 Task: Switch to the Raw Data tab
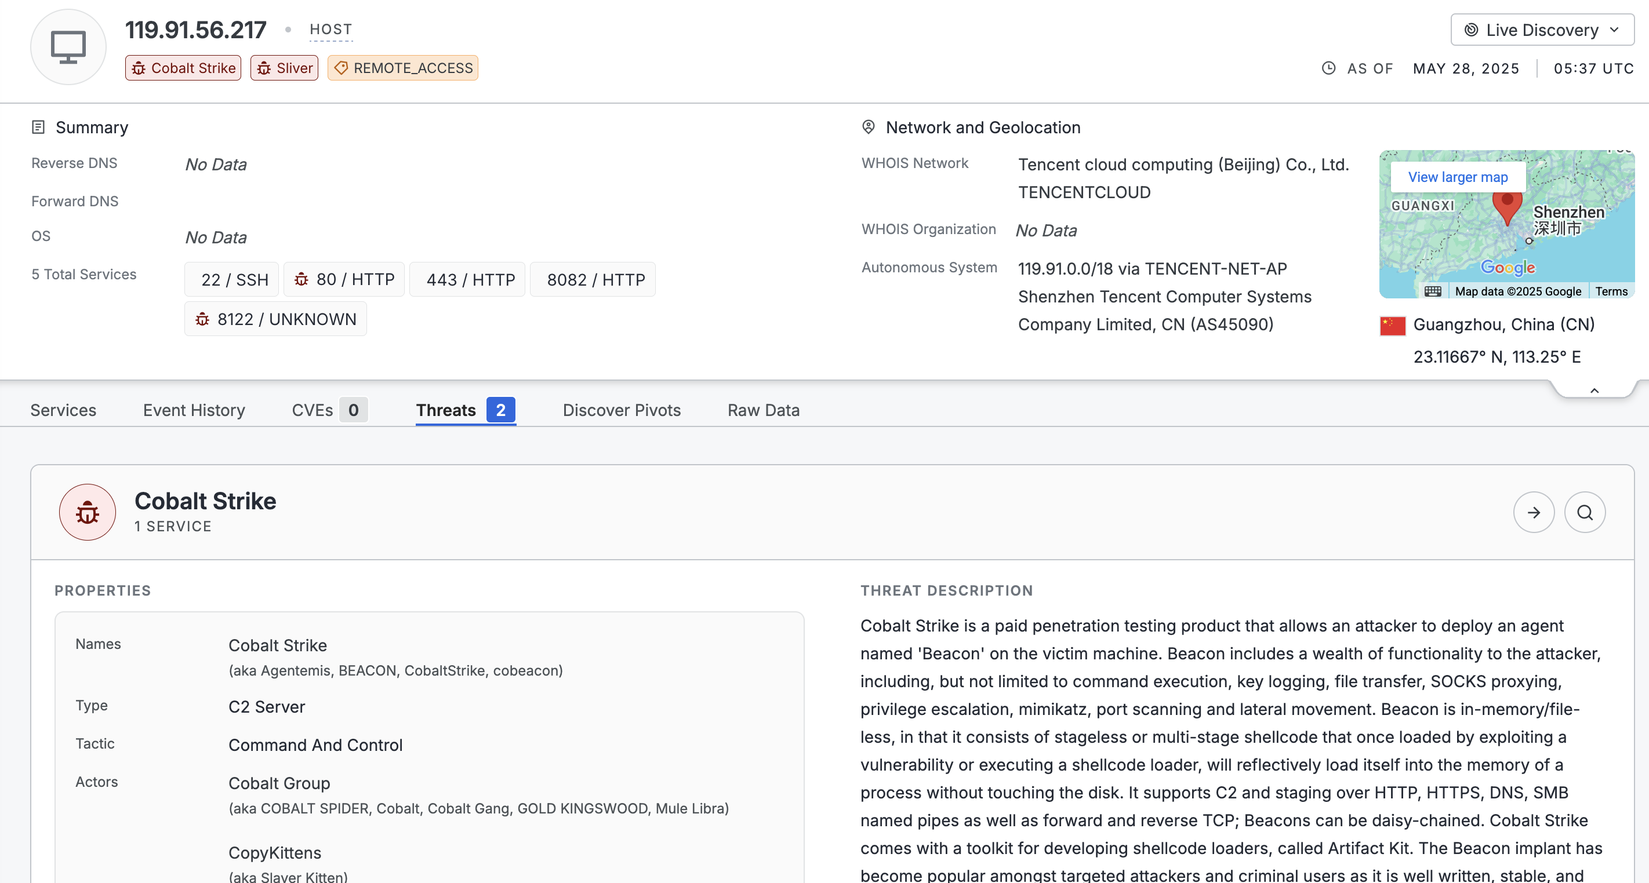pyautogui.click(x=763, y=410)
